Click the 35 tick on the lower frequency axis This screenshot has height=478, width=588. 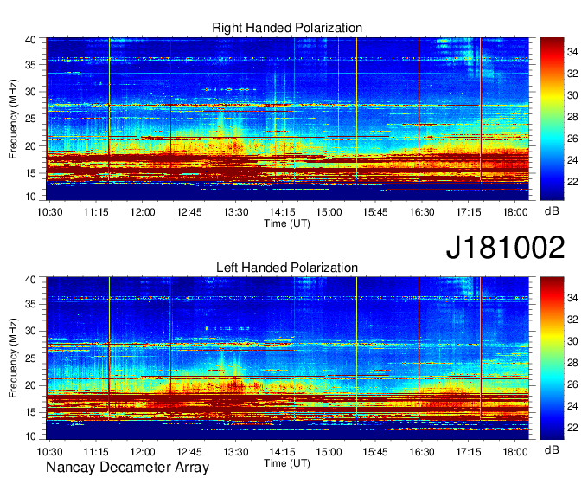click(30, 304)
